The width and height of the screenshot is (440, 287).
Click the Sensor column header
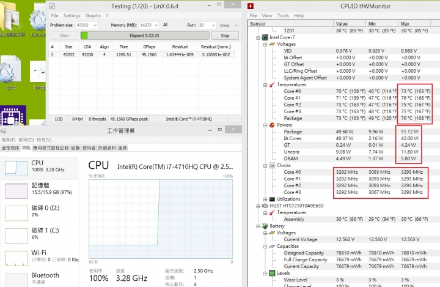click(290, 24)
